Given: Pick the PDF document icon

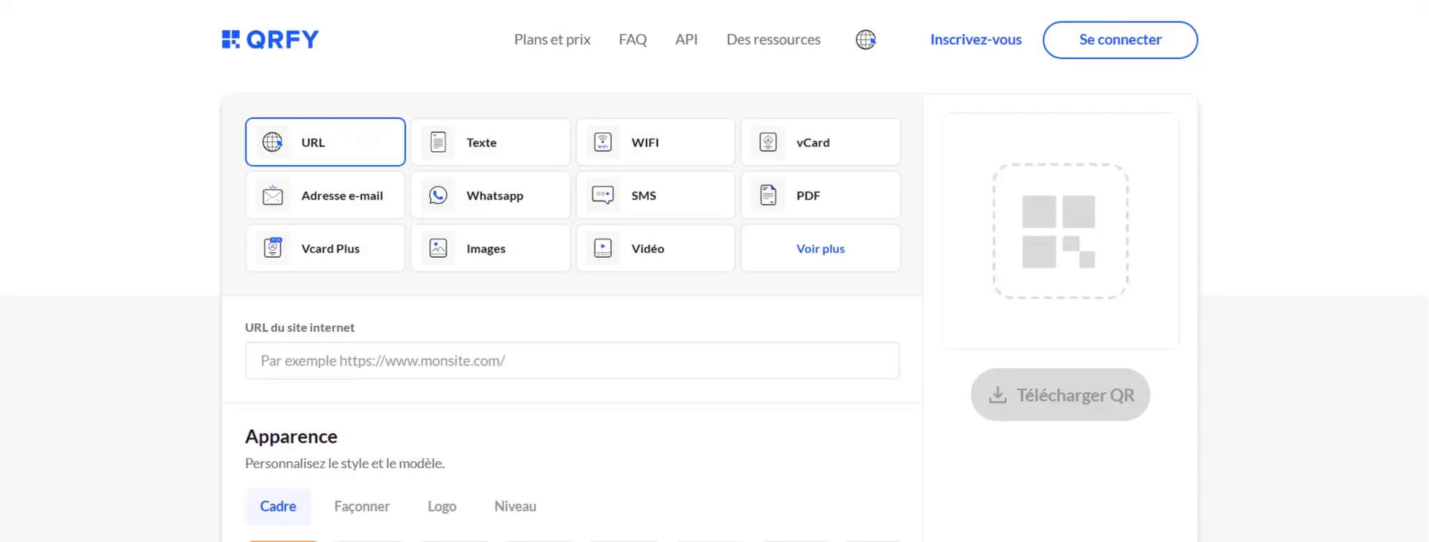Looking at the screenshot, I should coord(768,196).
